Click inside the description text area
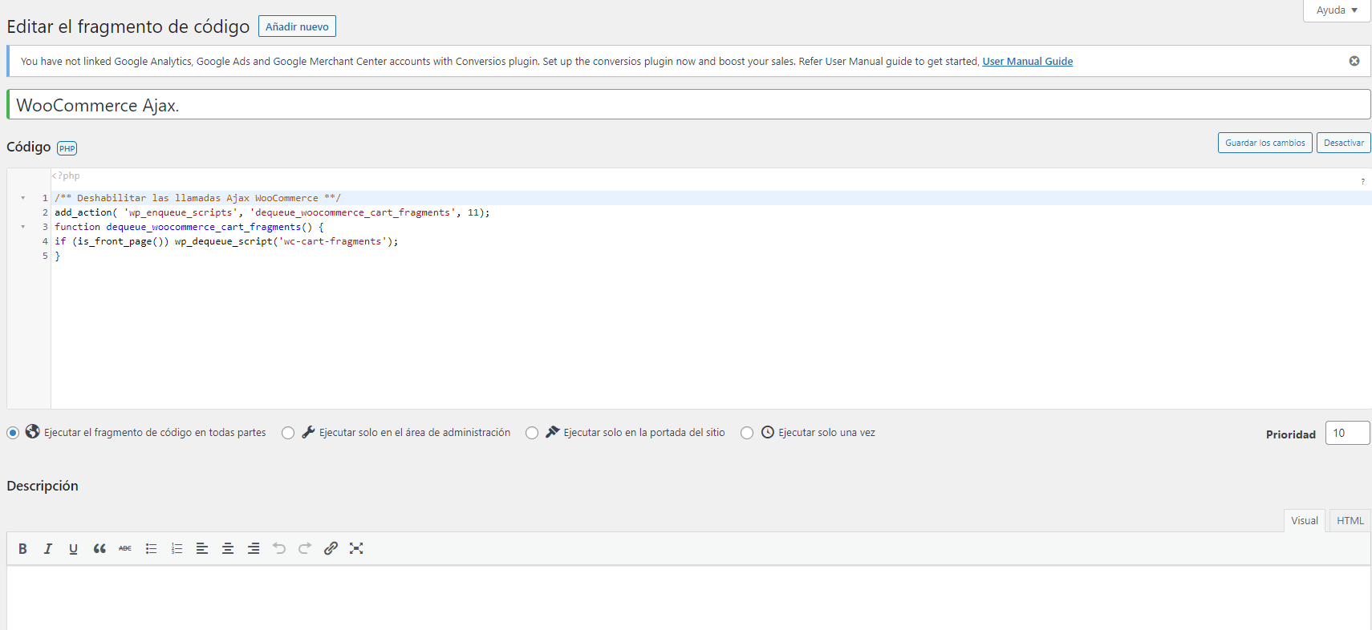The image size is (1372, 630). point(688,597)
